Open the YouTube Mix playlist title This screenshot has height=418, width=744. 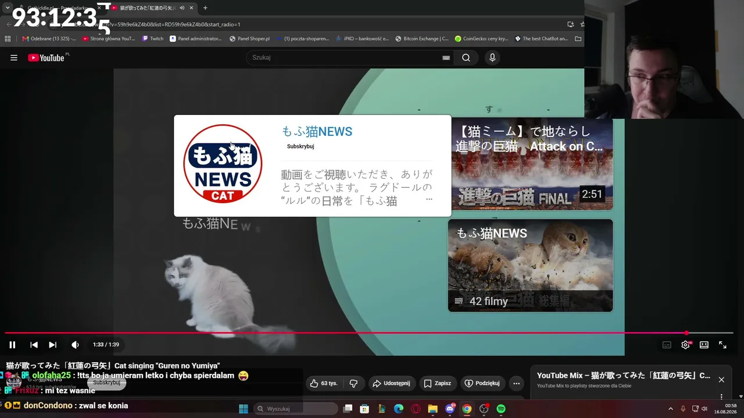[624, 376]
